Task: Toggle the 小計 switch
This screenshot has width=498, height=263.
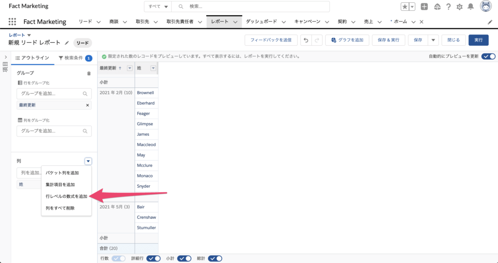Action: tap(184, 259)
